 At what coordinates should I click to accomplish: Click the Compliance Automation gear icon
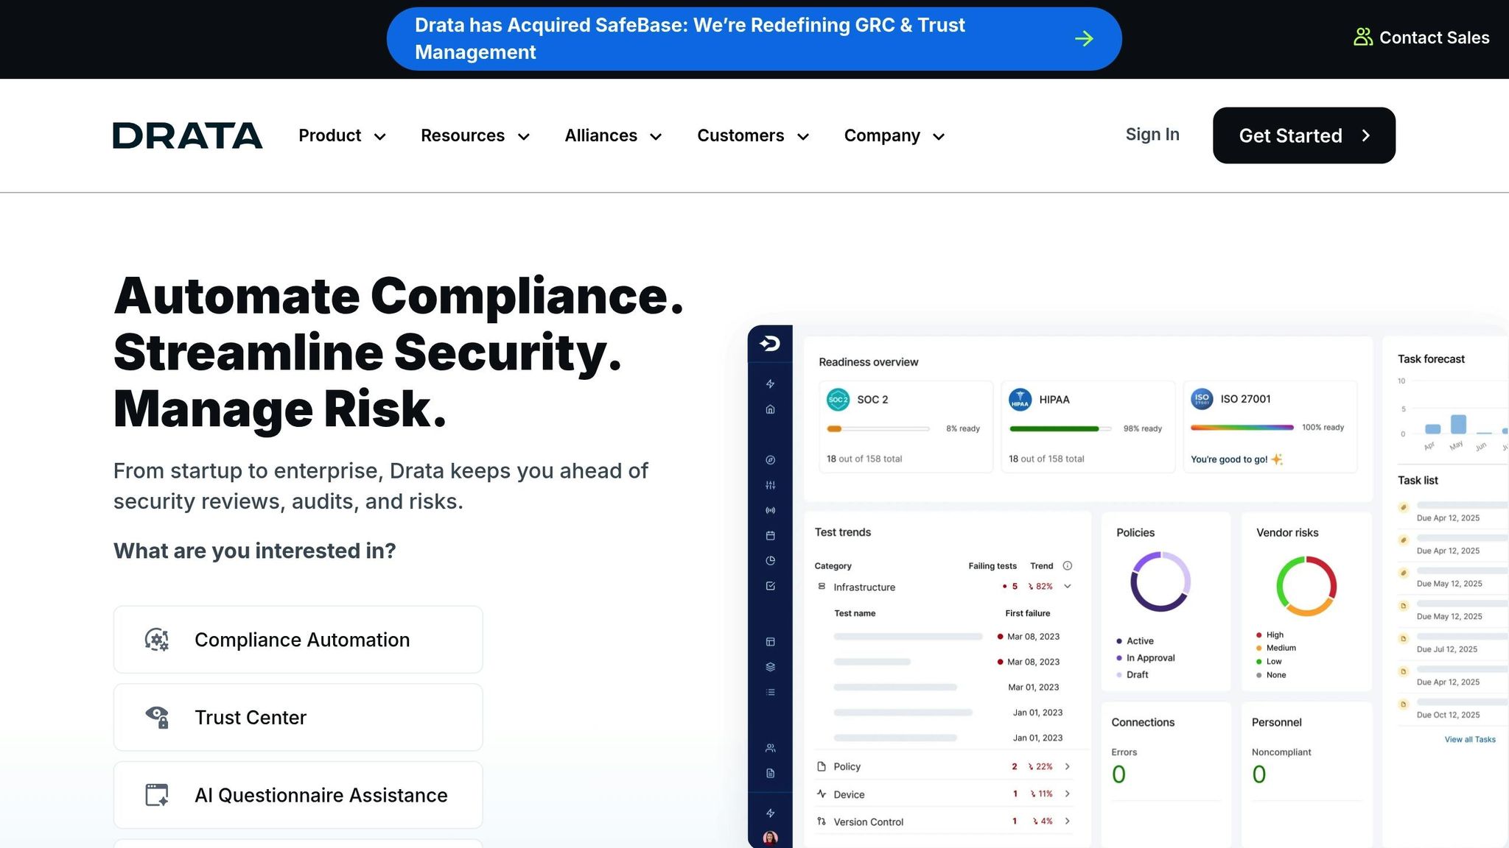pos(156,640)
